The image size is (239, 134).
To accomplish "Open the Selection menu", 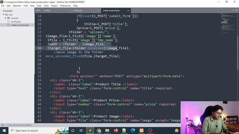I will click(17, 6).
